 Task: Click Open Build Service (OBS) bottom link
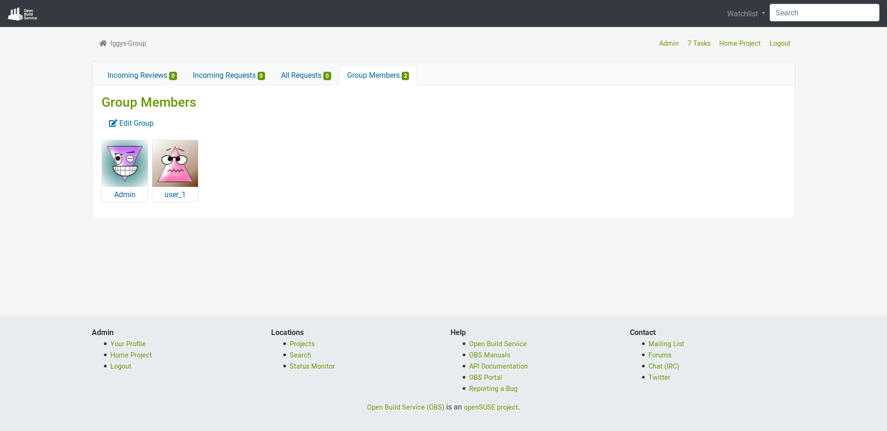click(x=406, y=407)
